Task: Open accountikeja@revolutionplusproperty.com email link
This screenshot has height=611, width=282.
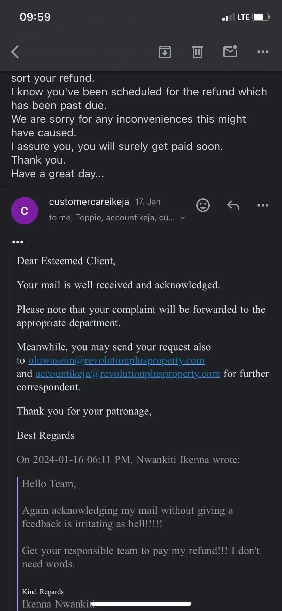Action: tap(128, 374)
